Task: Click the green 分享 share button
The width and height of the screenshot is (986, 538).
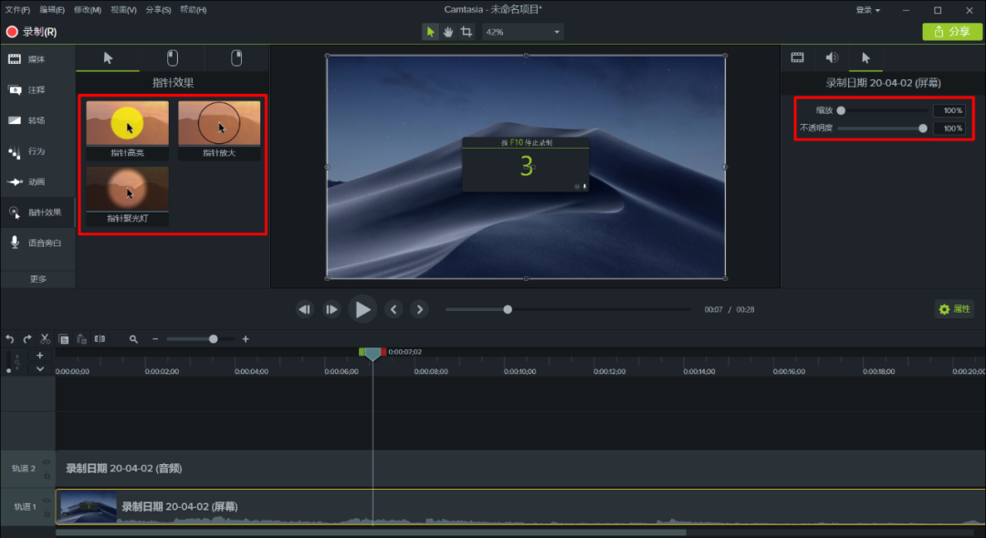Action: pyautogui.click(x=952, y=32)
